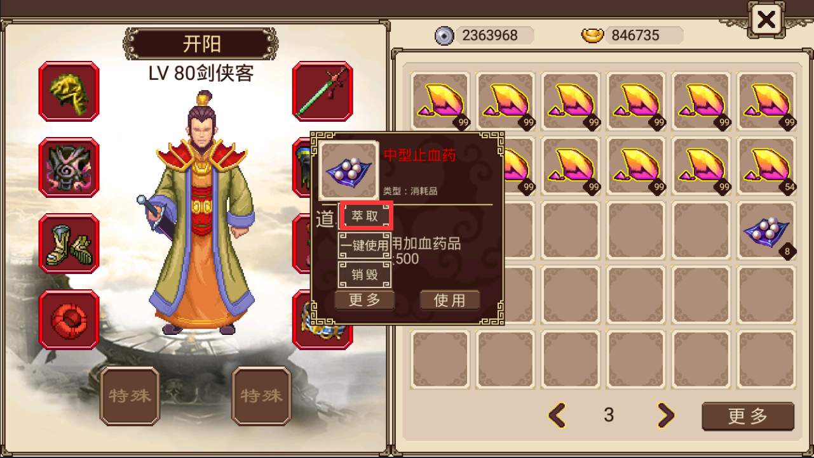Select the golden helmet equipment slot

tap(69, 91)
